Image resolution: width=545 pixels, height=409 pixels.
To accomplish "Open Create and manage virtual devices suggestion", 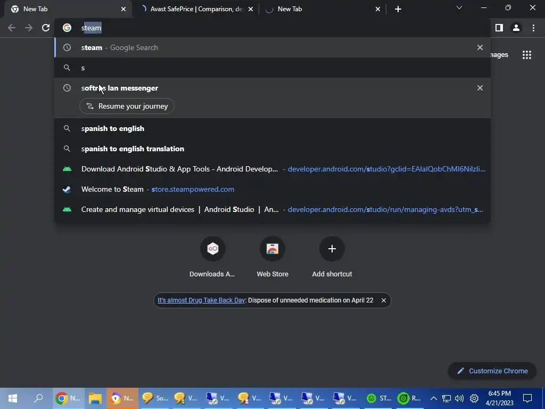I will (272, 209).
